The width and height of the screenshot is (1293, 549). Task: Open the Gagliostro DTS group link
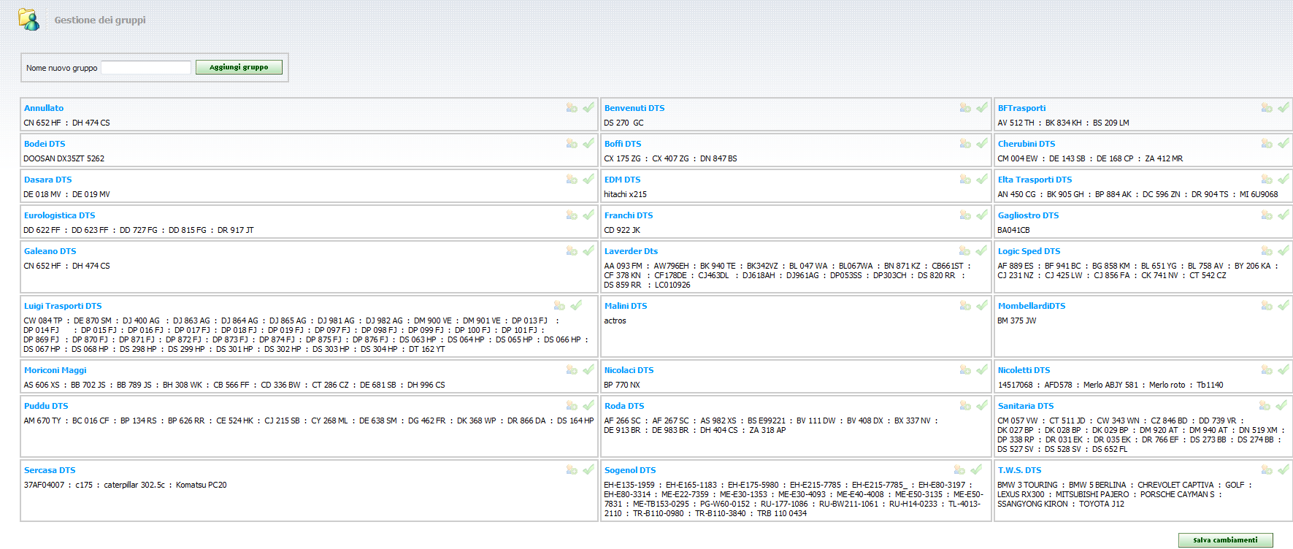click(x=1028, y=215)
